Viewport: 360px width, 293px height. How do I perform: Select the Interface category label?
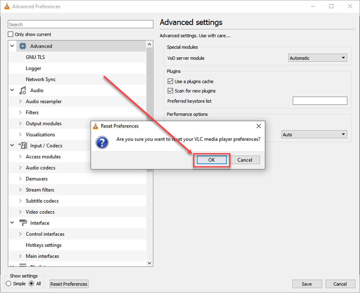(40, 223)
